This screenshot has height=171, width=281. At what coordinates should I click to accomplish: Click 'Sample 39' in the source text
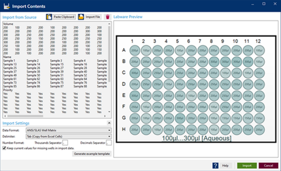coord(57,72)
